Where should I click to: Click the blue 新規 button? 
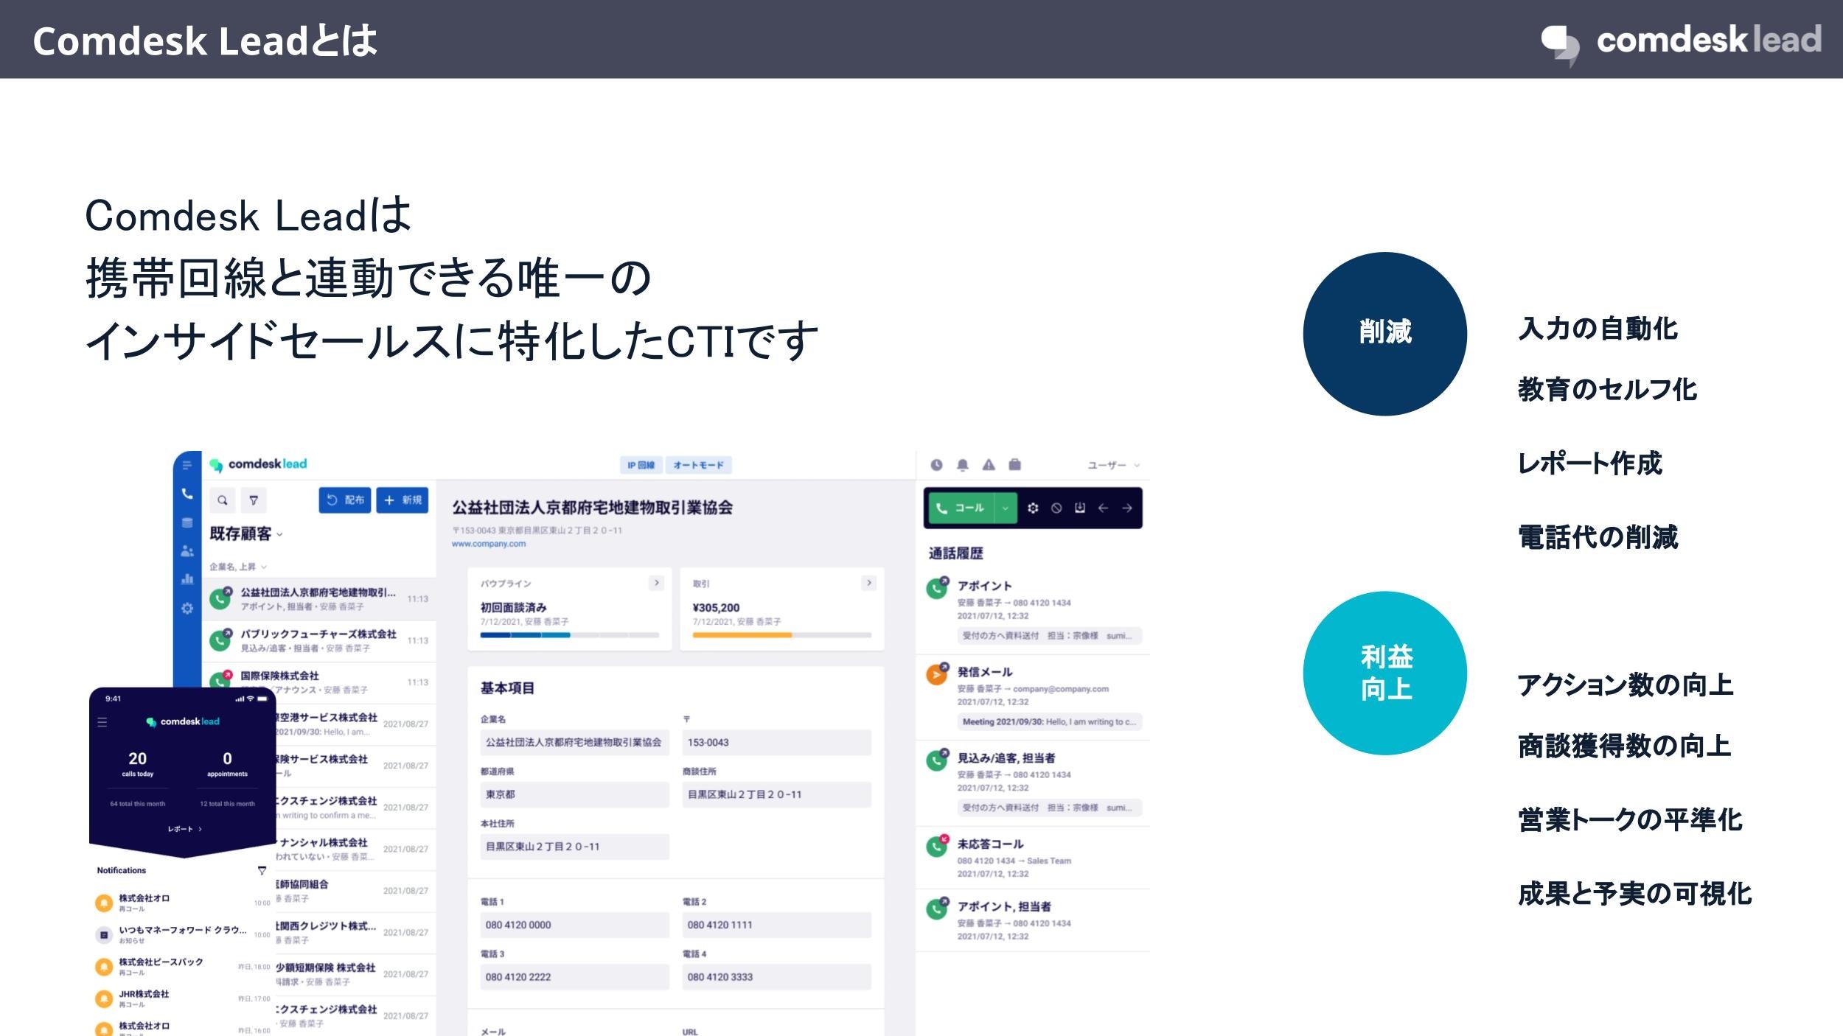coord(403,500)
